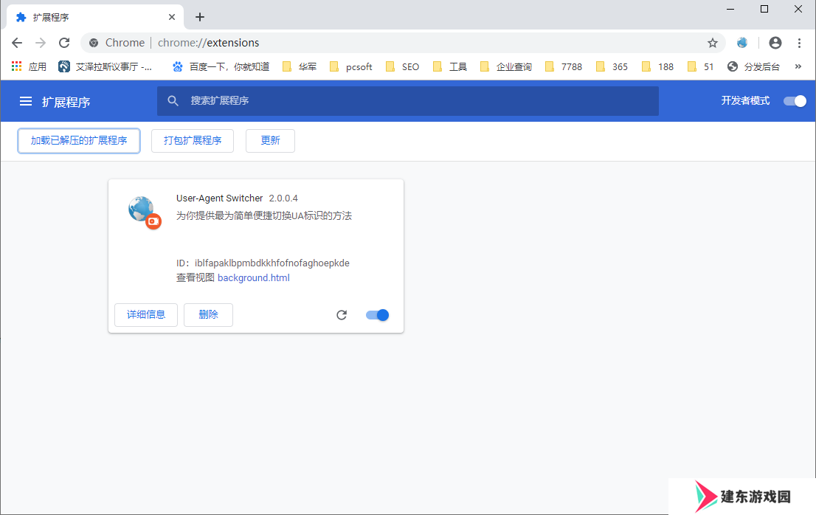Viewport: 816px width, 515px height.
Task: Open the 华军 bookmark folder
Action: (300, 66)
